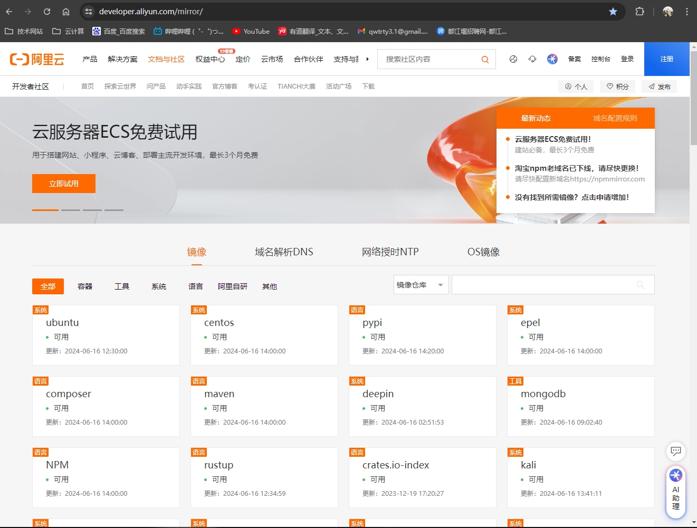Screen dimensions: 697x528
Task: Click the browser address bar URL
Action: (x=151, y=12)
